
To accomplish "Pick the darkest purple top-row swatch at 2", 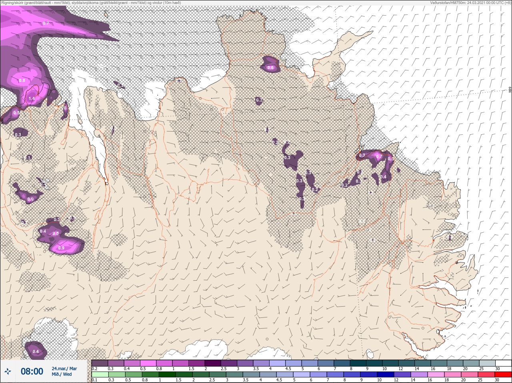I will [x=213, y=363].
